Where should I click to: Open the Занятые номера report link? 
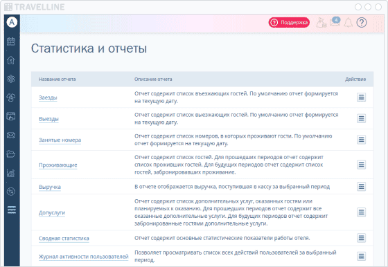tap(60, 140)
